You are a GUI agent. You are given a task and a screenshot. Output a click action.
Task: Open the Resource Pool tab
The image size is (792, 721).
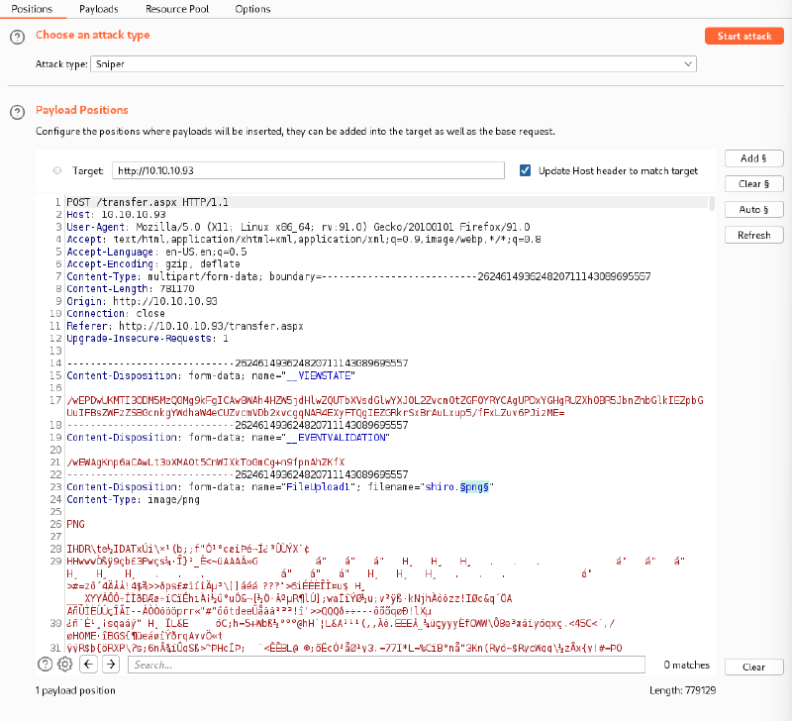[x=176, y=9]
